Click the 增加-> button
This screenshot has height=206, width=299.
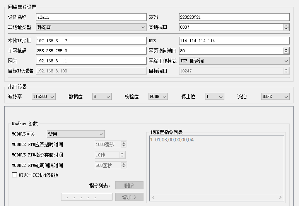click(129, 197)
